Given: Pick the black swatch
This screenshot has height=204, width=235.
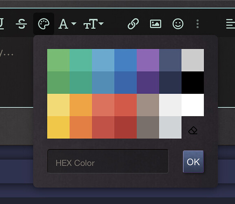Looking at the screenshot, I should pos(193,82).
